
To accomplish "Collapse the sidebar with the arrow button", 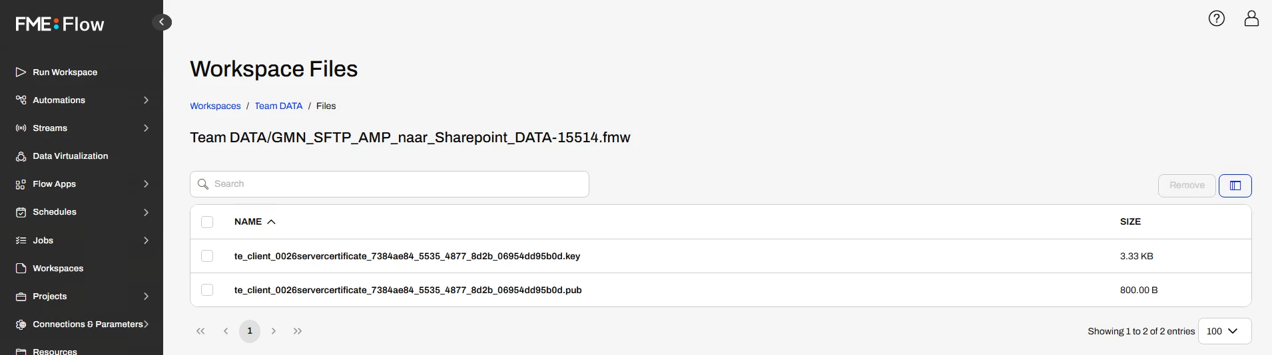I will click(x=162, y=22).
